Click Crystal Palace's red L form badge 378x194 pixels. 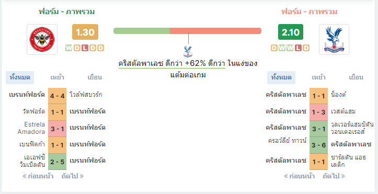[298, 48]
